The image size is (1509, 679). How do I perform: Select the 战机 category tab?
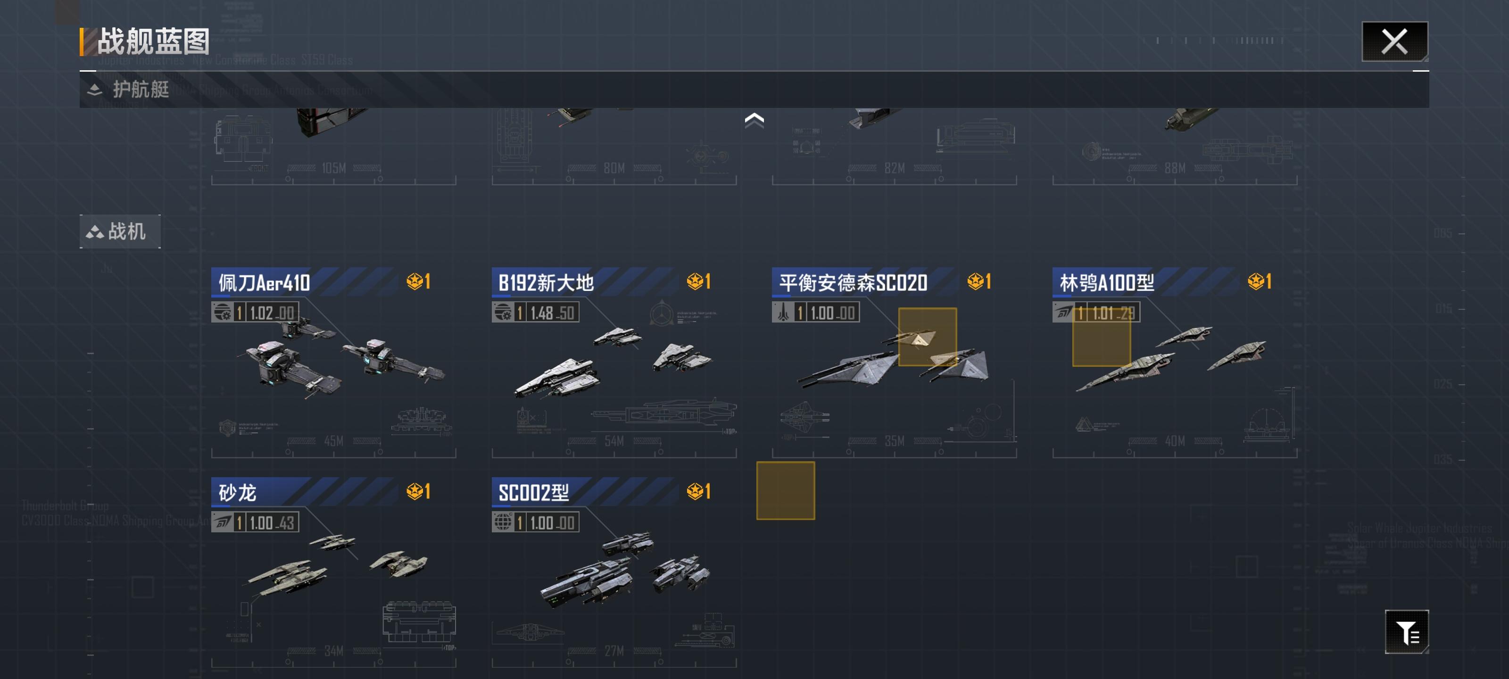click(120, 232)
